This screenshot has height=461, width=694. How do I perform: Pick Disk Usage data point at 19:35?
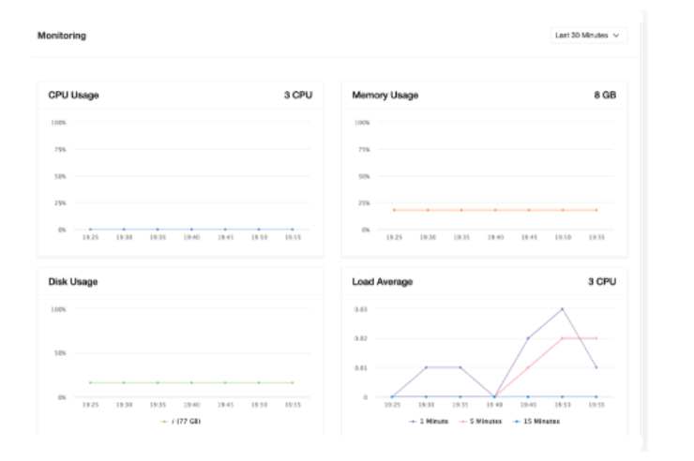tap(158, 382)
